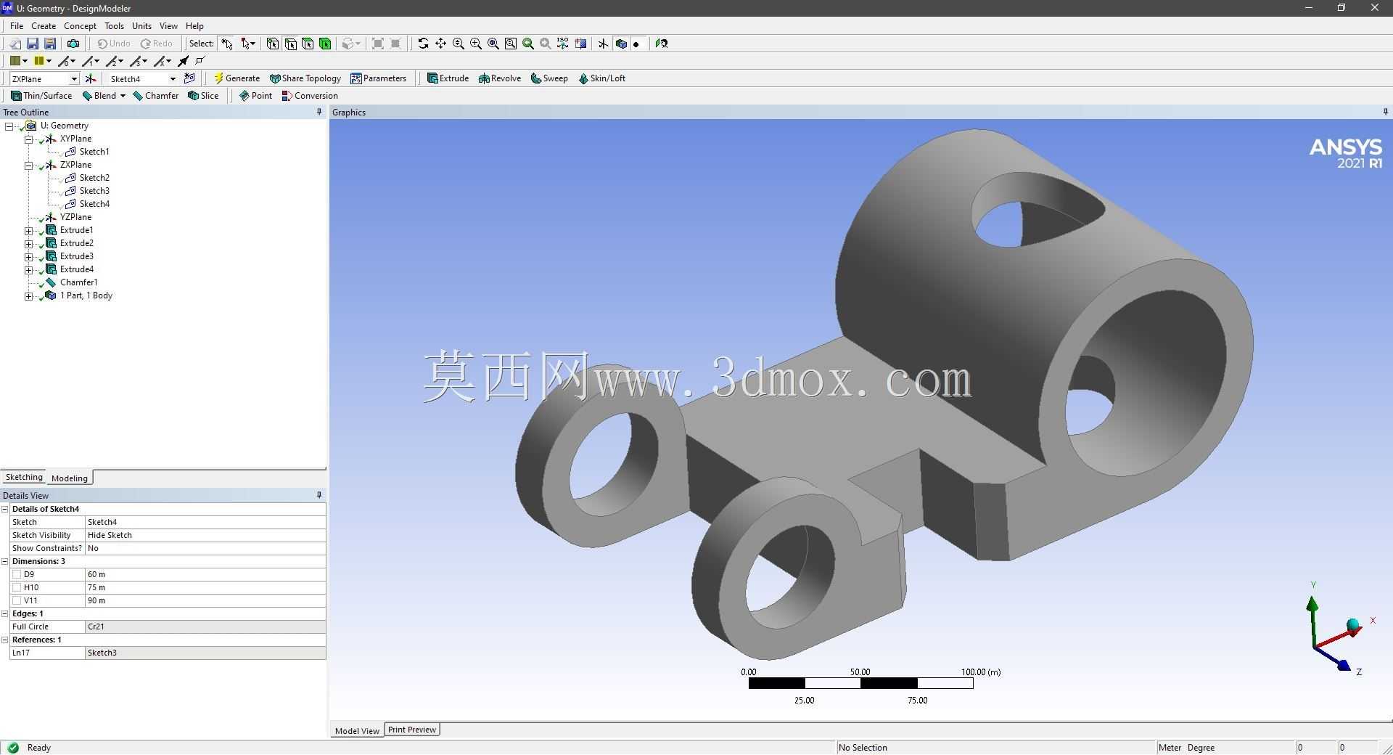Tick the D9 dimension checkbox

coord(17,574)
